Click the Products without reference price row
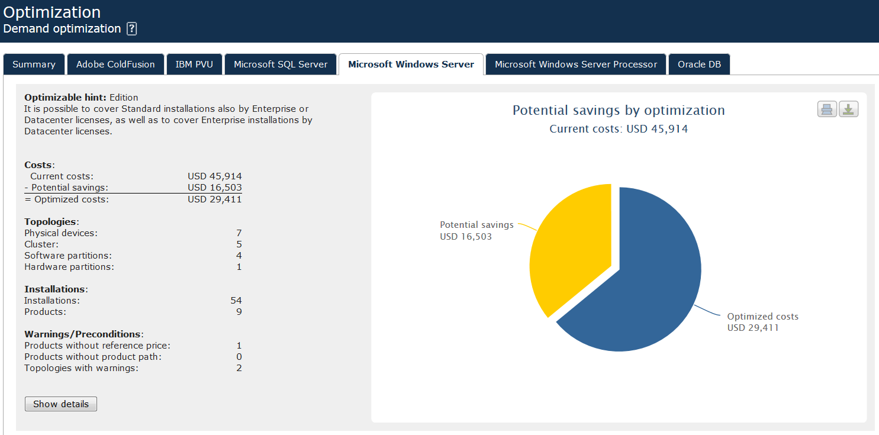The width and height of the screenshot is (879, 435). click(x=97, y=346)
